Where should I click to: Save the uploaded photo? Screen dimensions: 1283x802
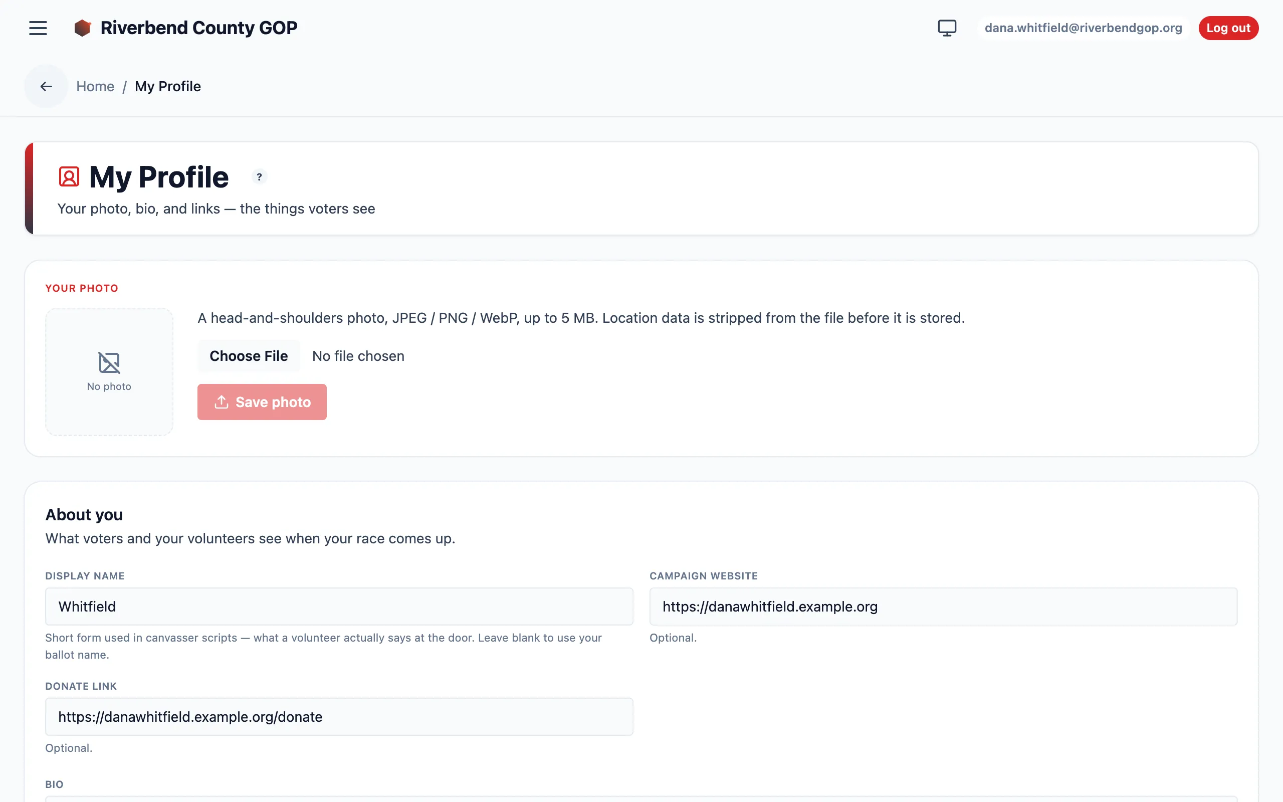coord(262,402)
